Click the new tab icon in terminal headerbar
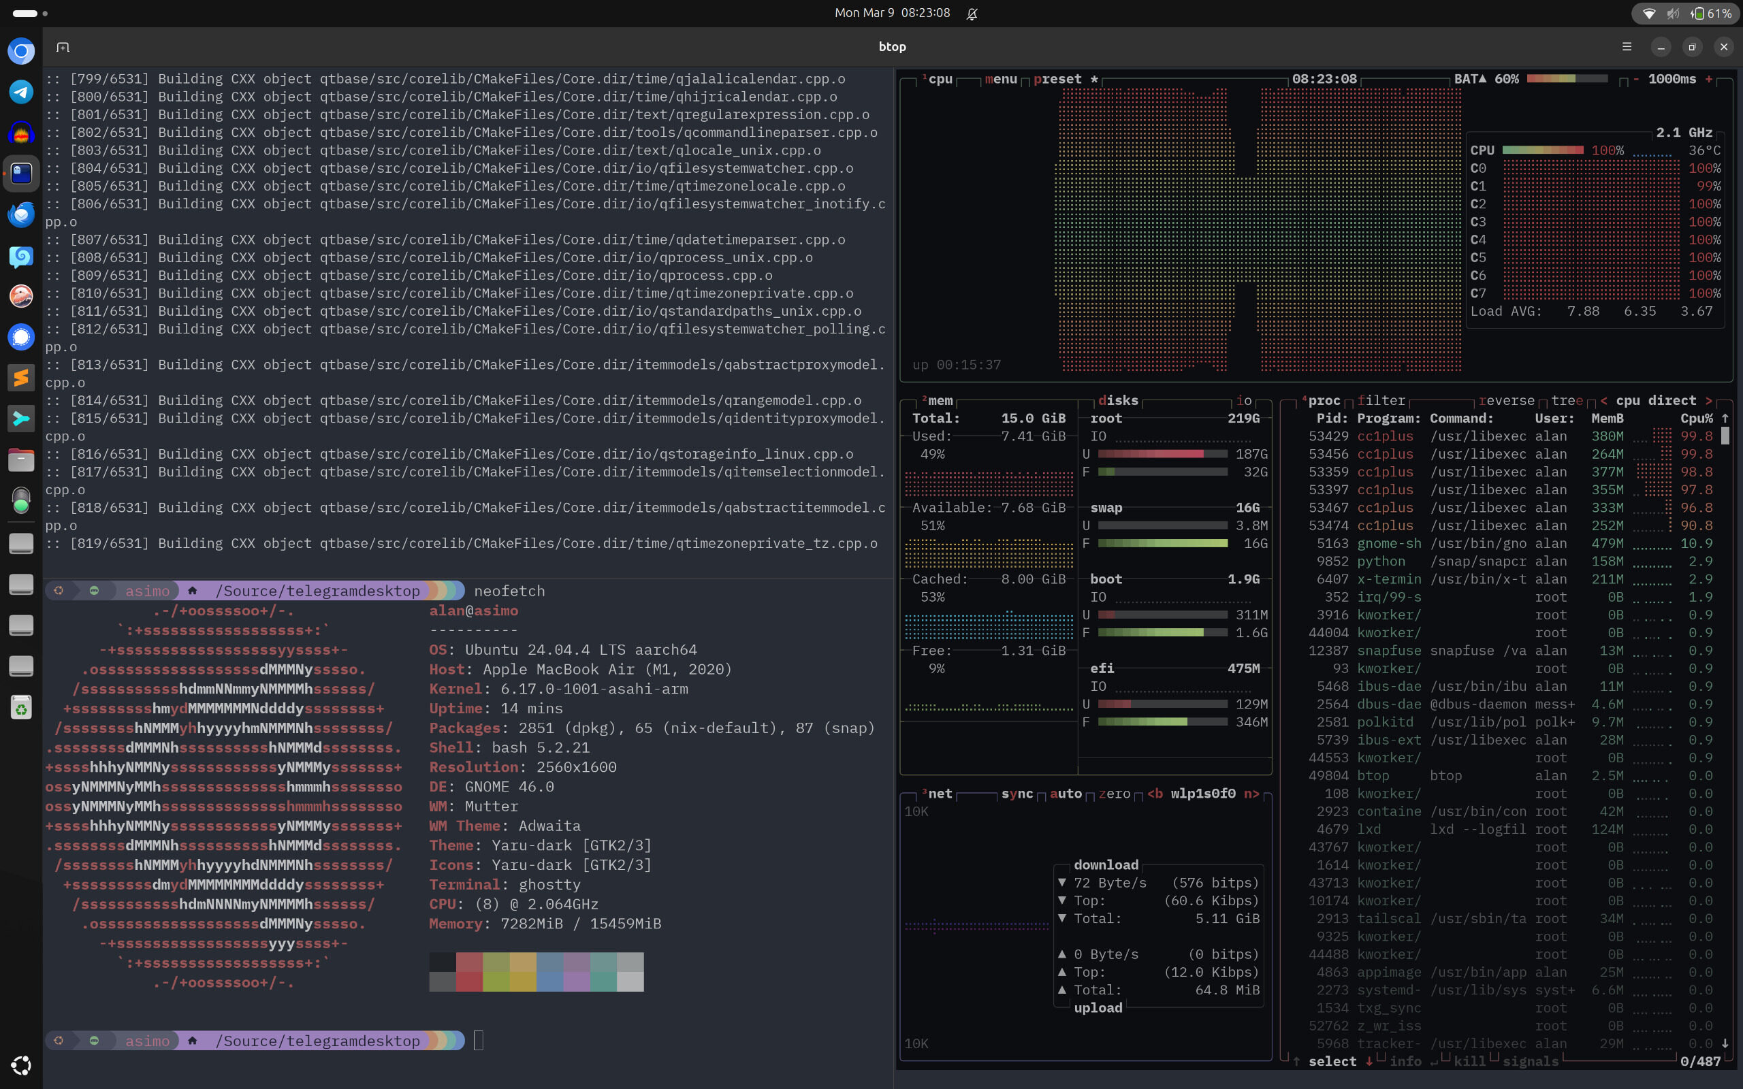Viewport: 1743px width, 1089px height. coord(63,47)
